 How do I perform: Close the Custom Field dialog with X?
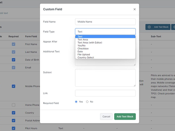point(134,9)
